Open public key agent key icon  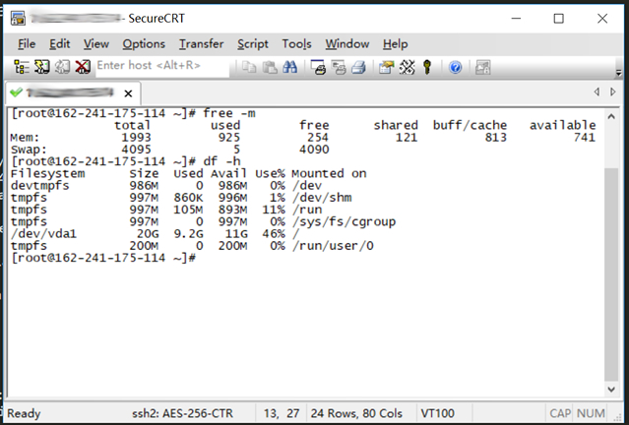[x=427, y=67]
